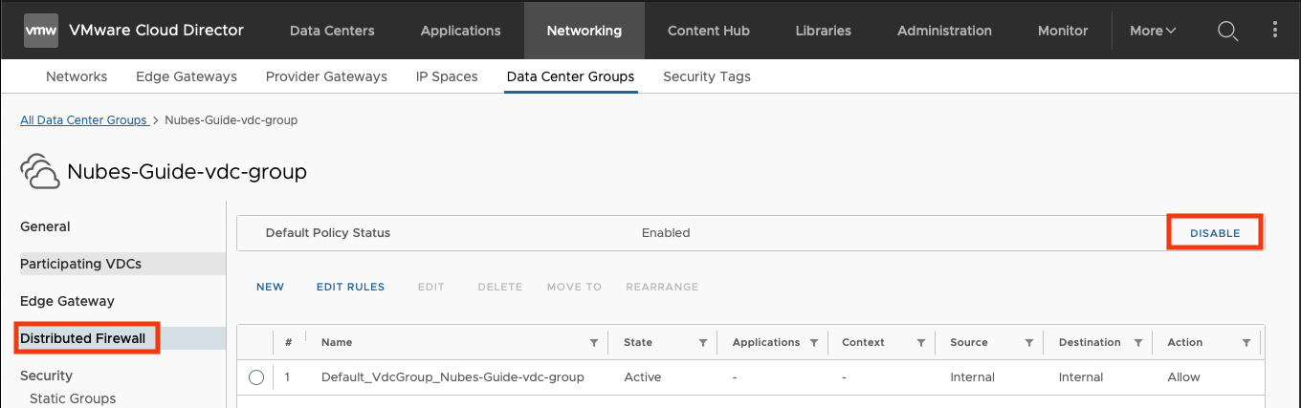The width and height of the screenshot is (1301, 408).
Task: Click EDIT RULES button
Action: pos(350,287)
